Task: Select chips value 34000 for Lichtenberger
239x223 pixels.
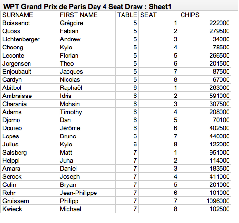Action: (x=205, y=39)
